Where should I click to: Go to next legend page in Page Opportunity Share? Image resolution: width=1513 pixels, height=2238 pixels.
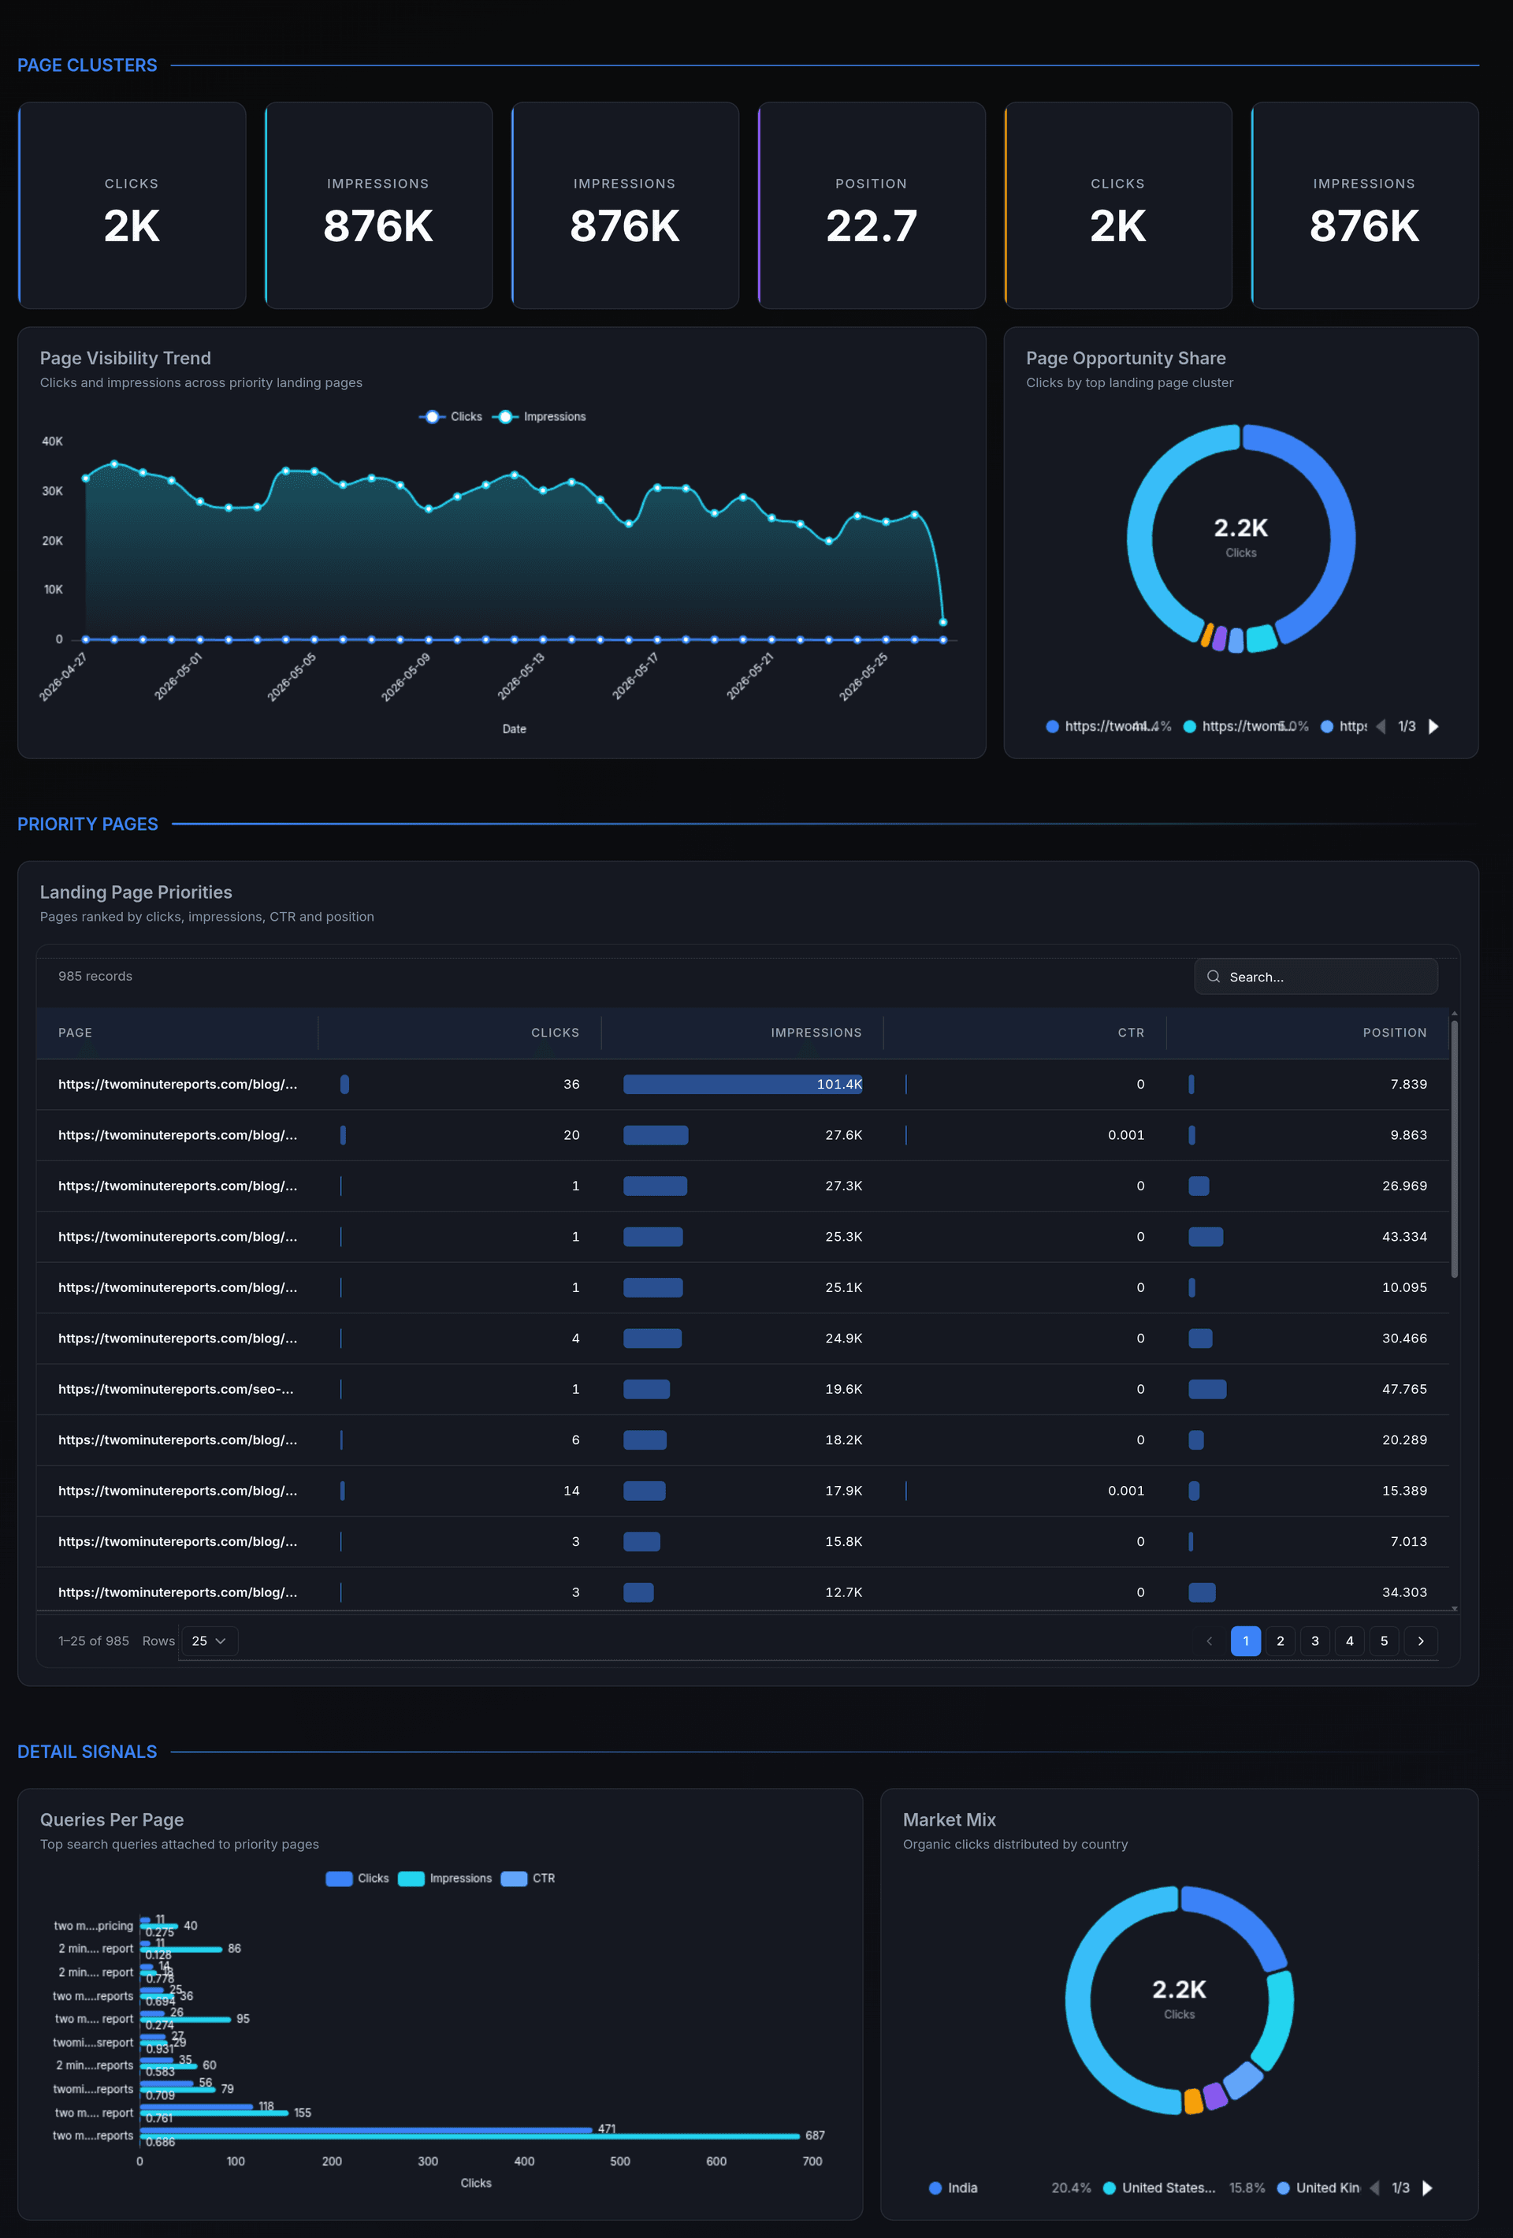click(1433, 726)
